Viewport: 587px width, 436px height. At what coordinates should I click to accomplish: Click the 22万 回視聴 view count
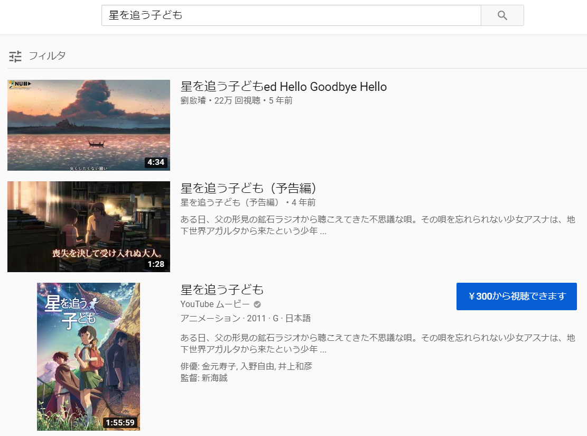pos(237,100)
